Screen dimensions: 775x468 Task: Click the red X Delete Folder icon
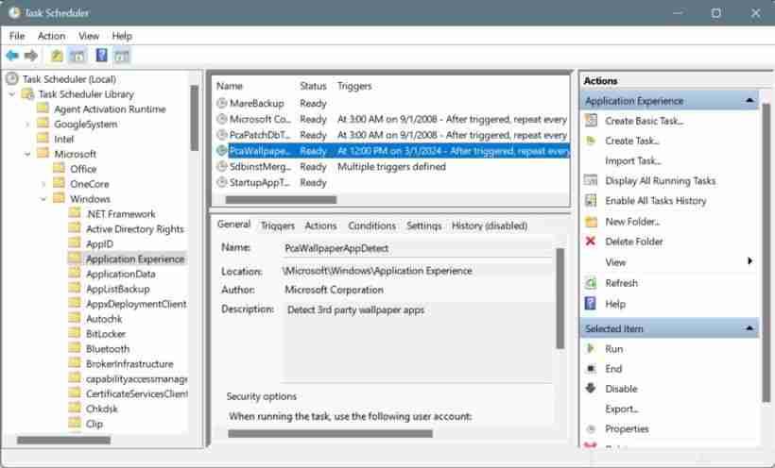[591, 242]
